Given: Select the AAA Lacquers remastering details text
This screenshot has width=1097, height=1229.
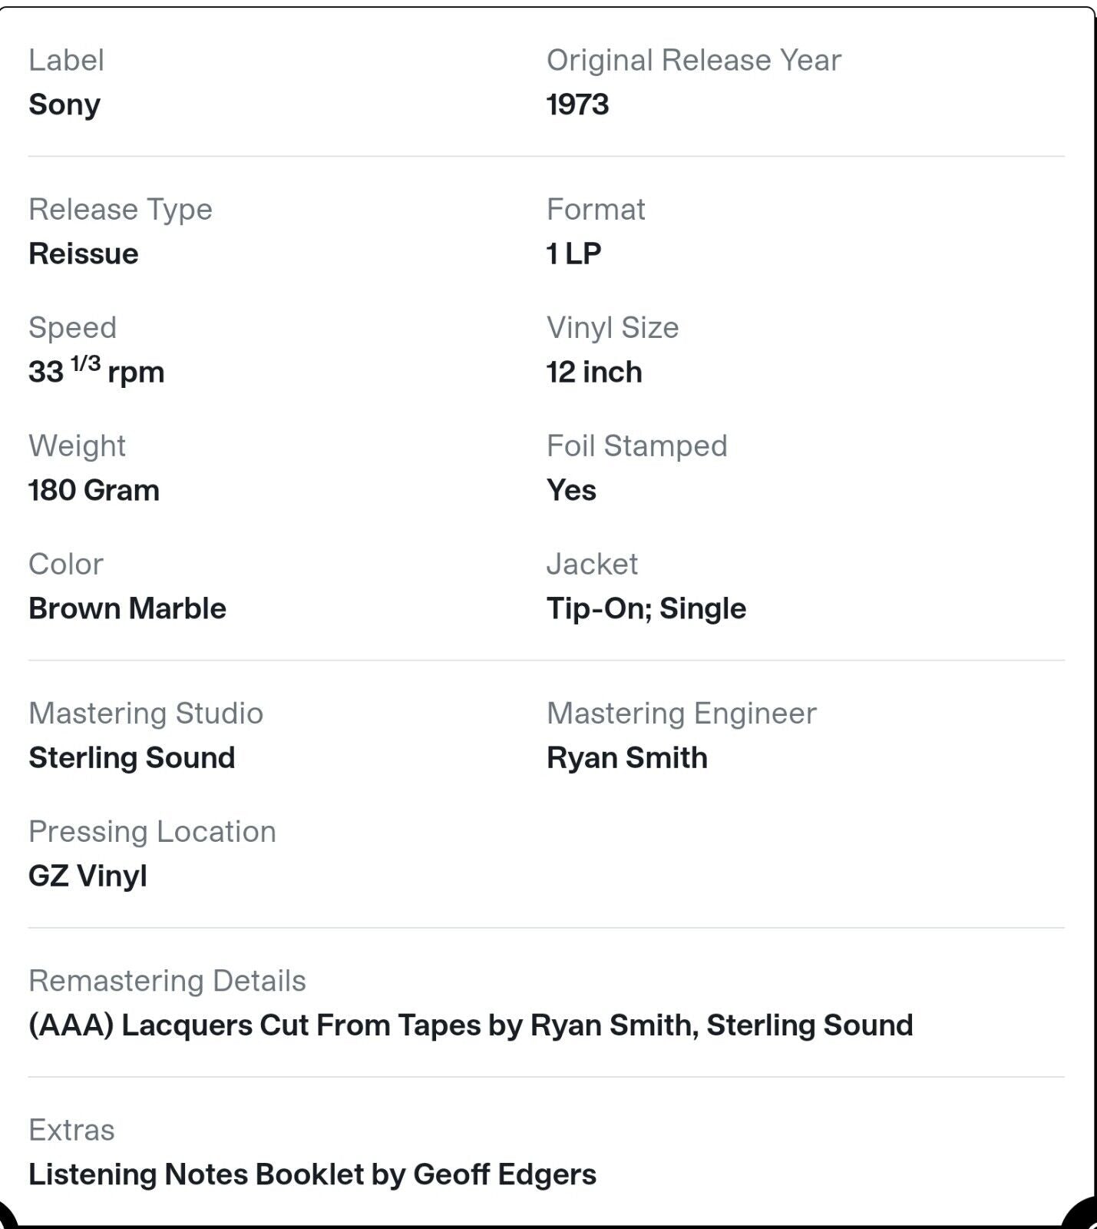Looking at the screenshot, I should (x=471, y=1025).
